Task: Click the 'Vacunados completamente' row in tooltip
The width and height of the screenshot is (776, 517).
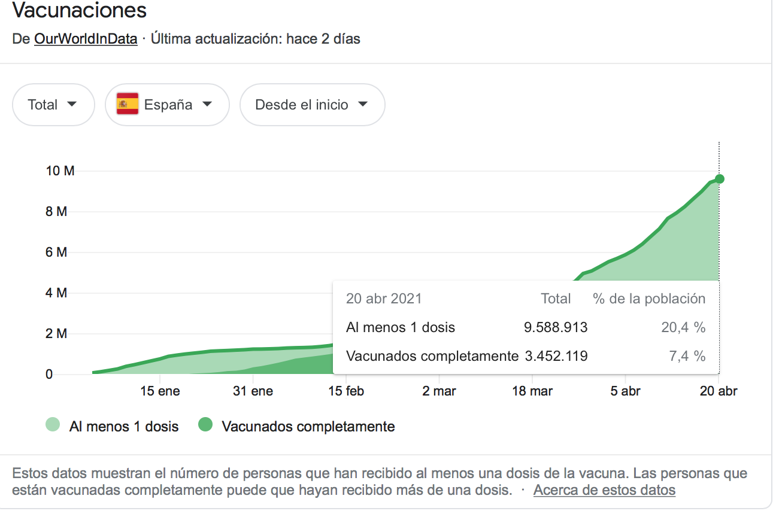Action: point(526,356)
